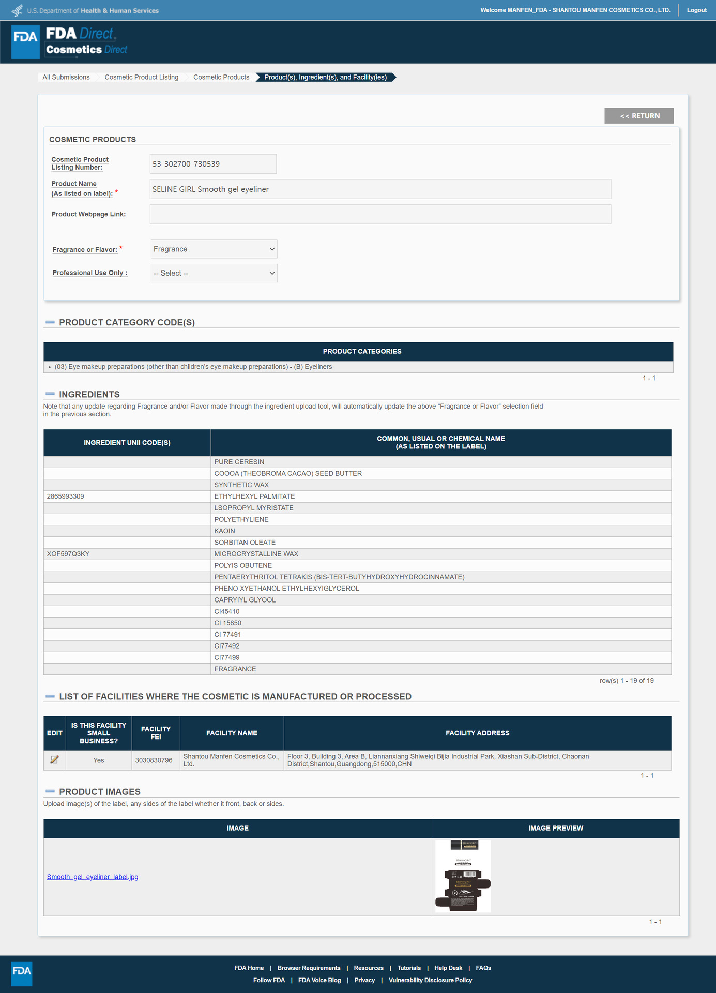Open Vulnerability Disclosure Policy link
The width and height of the screenshot is (716, 993).
tap(430, 980)
